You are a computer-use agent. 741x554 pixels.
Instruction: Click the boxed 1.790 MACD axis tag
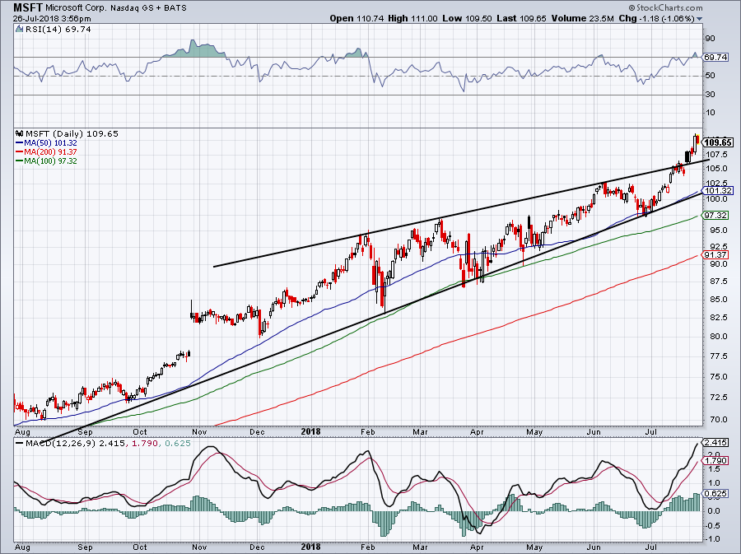point(716,460)
